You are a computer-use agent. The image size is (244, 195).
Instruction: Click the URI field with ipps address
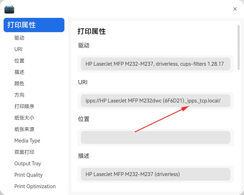tap(156, 101)
